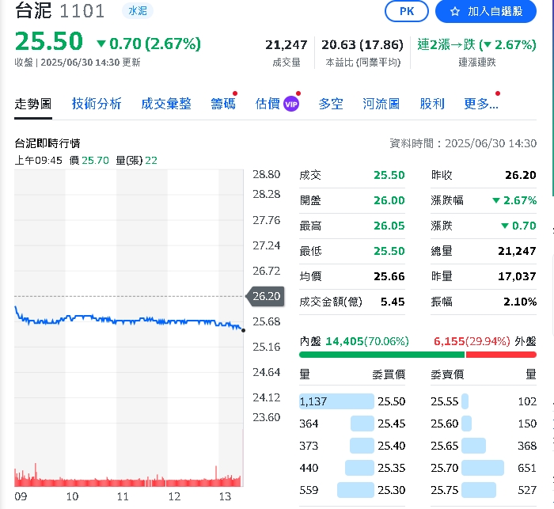Click the purple VIP badge icon
This screenshot has height=509, width=554.
291,104
